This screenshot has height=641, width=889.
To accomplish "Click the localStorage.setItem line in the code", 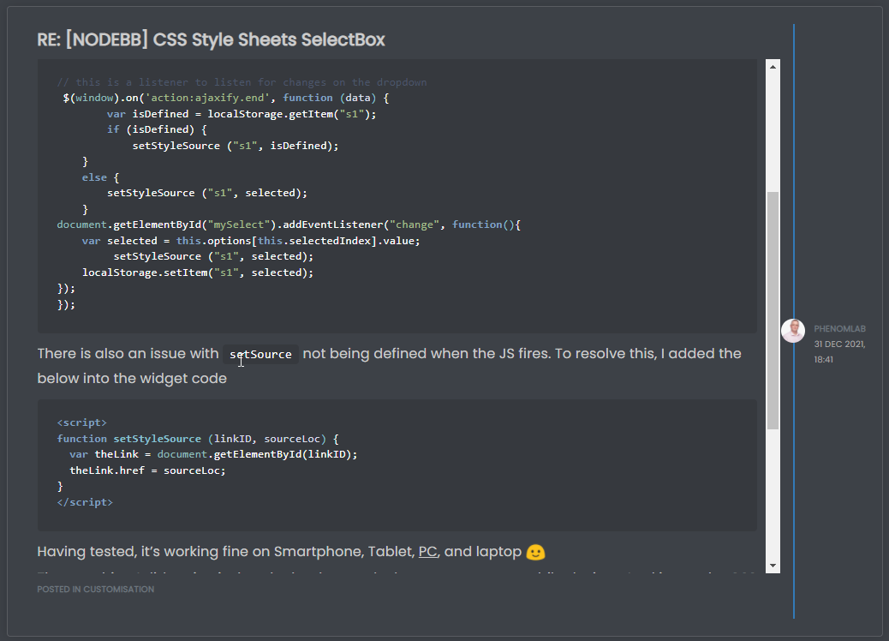I will [197, 272].
